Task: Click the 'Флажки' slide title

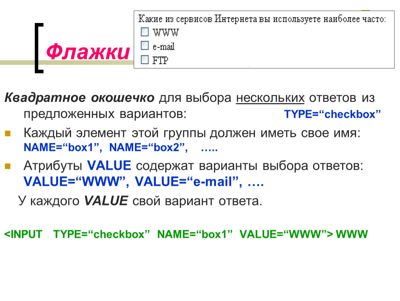Action: [x=88, y=52]
